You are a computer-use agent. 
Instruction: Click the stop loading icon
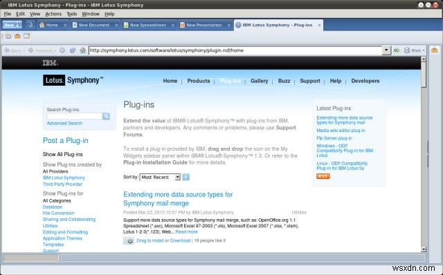tap(62, 50)
